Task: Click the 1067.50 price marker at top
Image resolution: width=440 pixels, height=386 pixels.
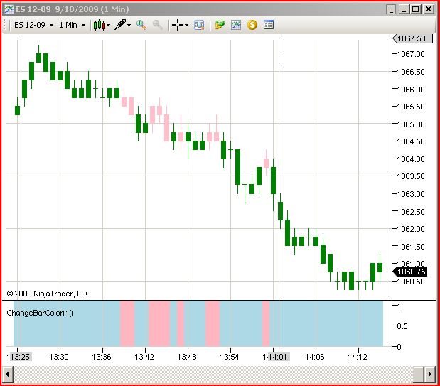Action: [412, 38]
